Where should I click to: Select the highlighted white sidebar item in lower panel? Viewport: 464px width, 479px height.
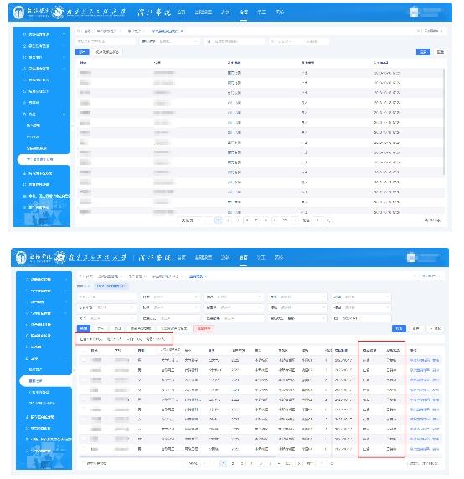click(45, 381)
